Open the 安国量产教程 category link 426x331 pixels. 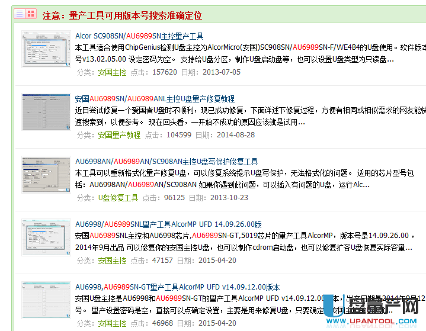coord(119,135)
